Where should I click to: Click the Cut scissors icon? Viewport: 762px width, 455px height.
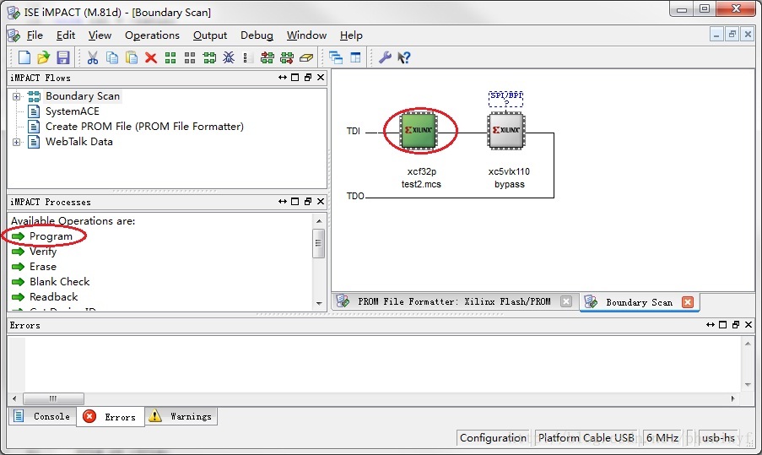pos(92,57)
